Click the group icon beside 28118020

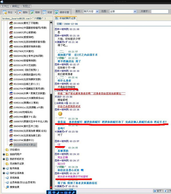(x=11, y=23)
